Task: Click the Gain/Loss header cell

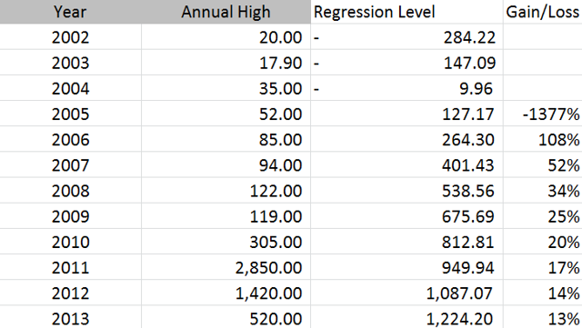Action: (543, 12)
